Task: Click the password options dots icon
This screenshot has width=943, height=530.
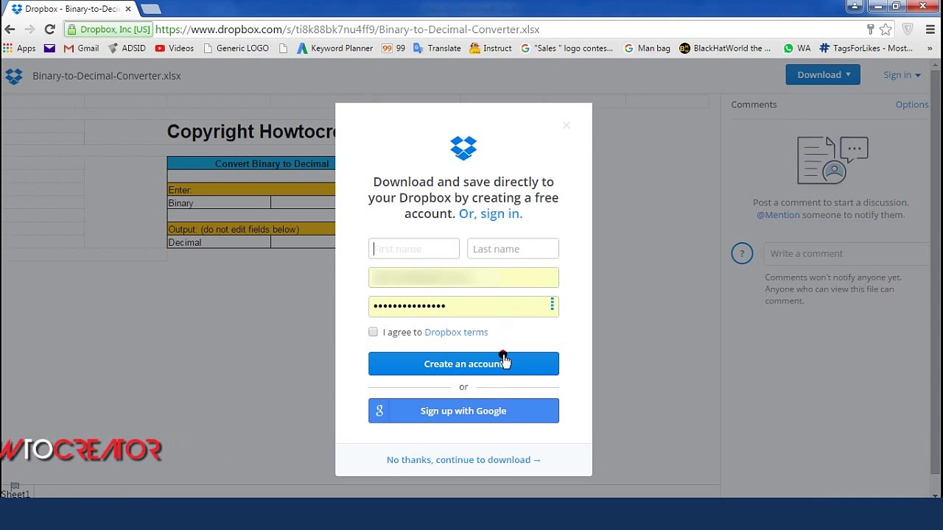Action: tap(552, 305)
